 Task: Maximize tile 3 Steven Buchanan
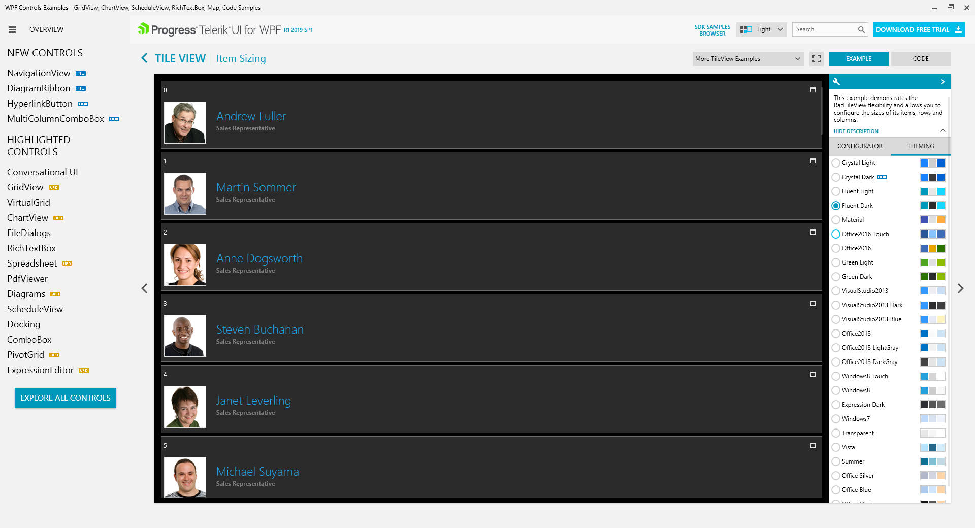[x=813, y=303]
